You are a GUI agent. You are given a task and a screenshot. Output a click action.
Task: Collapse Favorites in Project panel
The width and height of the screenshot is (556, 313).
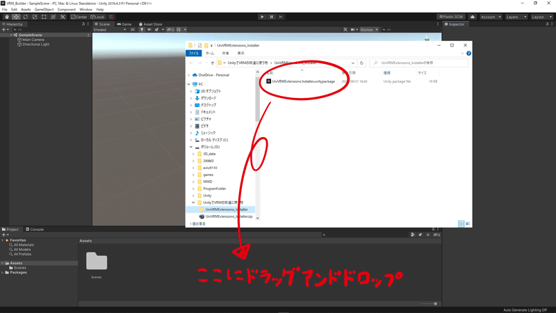pos(3,240)
